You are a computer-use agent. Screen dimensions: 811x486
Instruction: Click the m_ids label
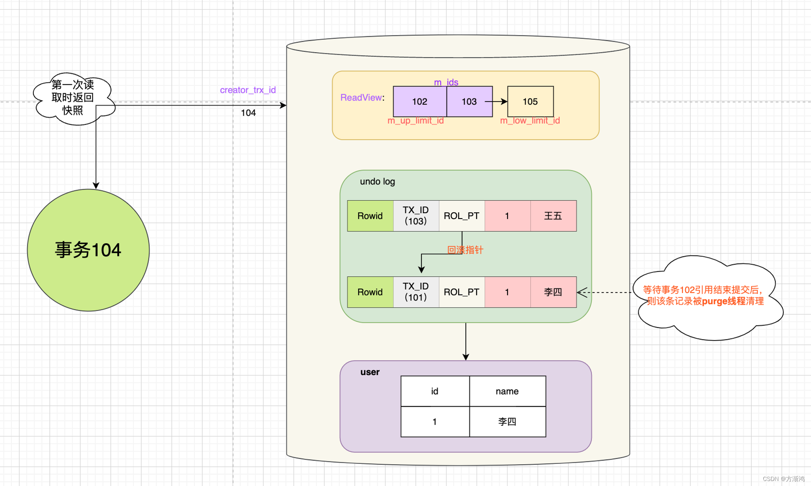coord(446,82)
